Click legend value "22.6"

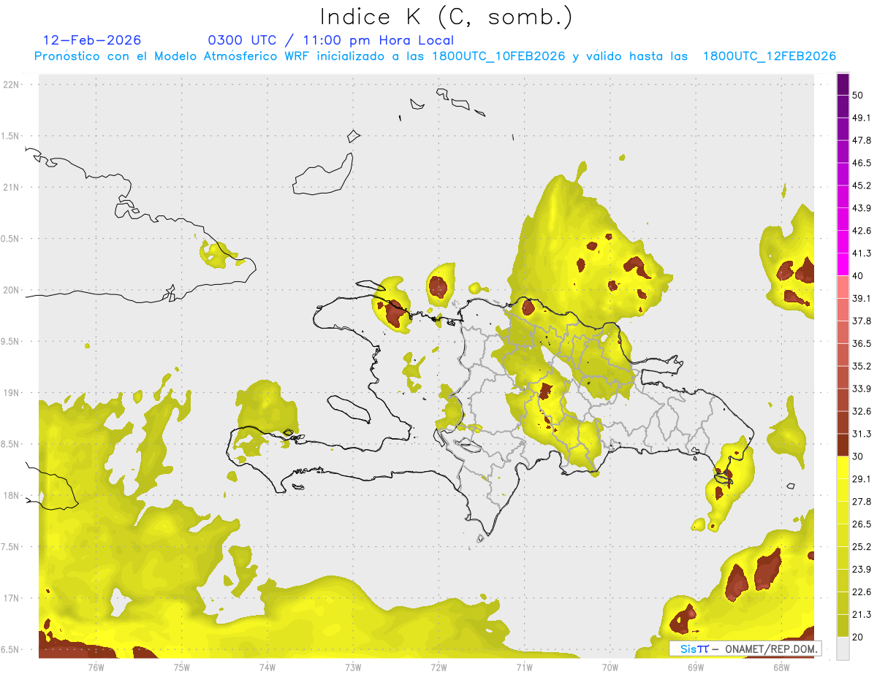862,592
